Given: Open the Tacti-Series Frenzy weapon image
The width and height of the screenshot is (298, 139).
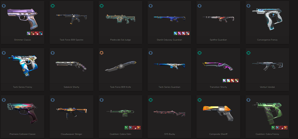Looking at the screenshot, I should coord(22,65).
